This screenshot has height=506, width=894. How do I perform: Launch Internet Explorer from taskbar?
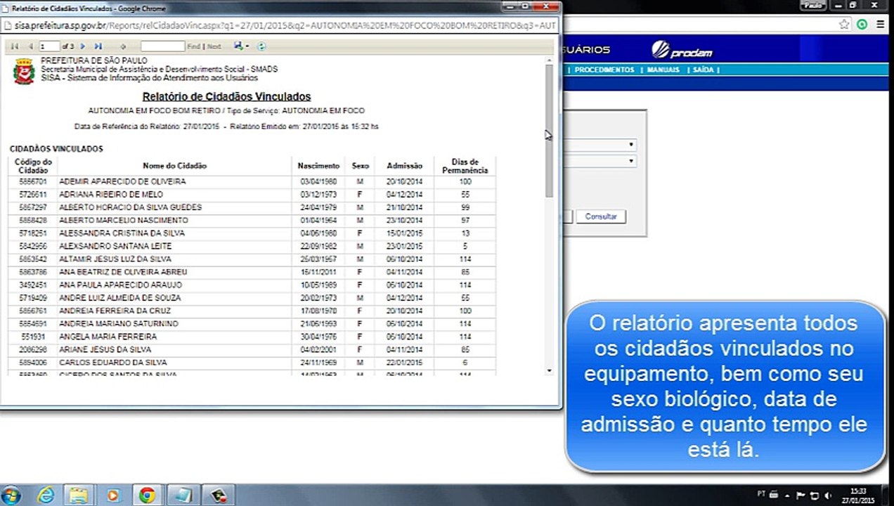click(46, 495)
